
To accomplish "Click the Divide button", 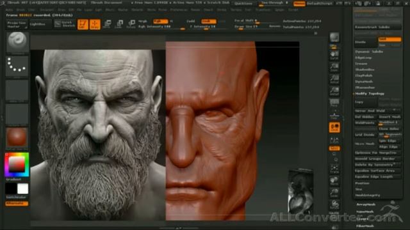I will click(366, 42).
